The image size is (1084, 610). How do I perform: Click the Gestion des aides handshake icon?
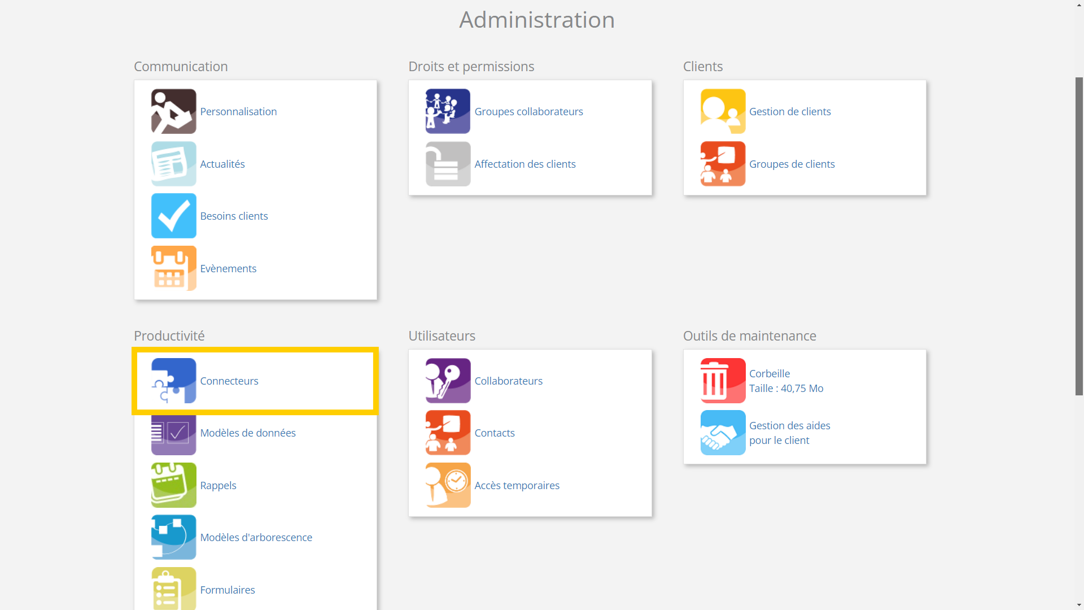click(x=723, y=433)
